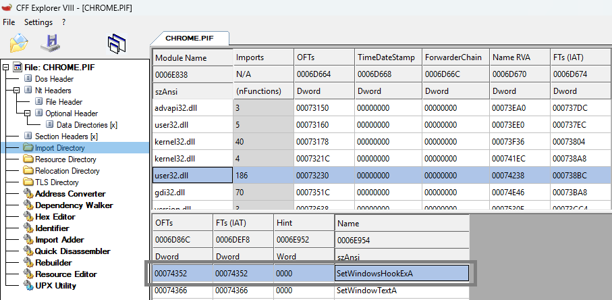612x300 pixels.
Task: Open the Settings menu
Action: pos(38,22)
